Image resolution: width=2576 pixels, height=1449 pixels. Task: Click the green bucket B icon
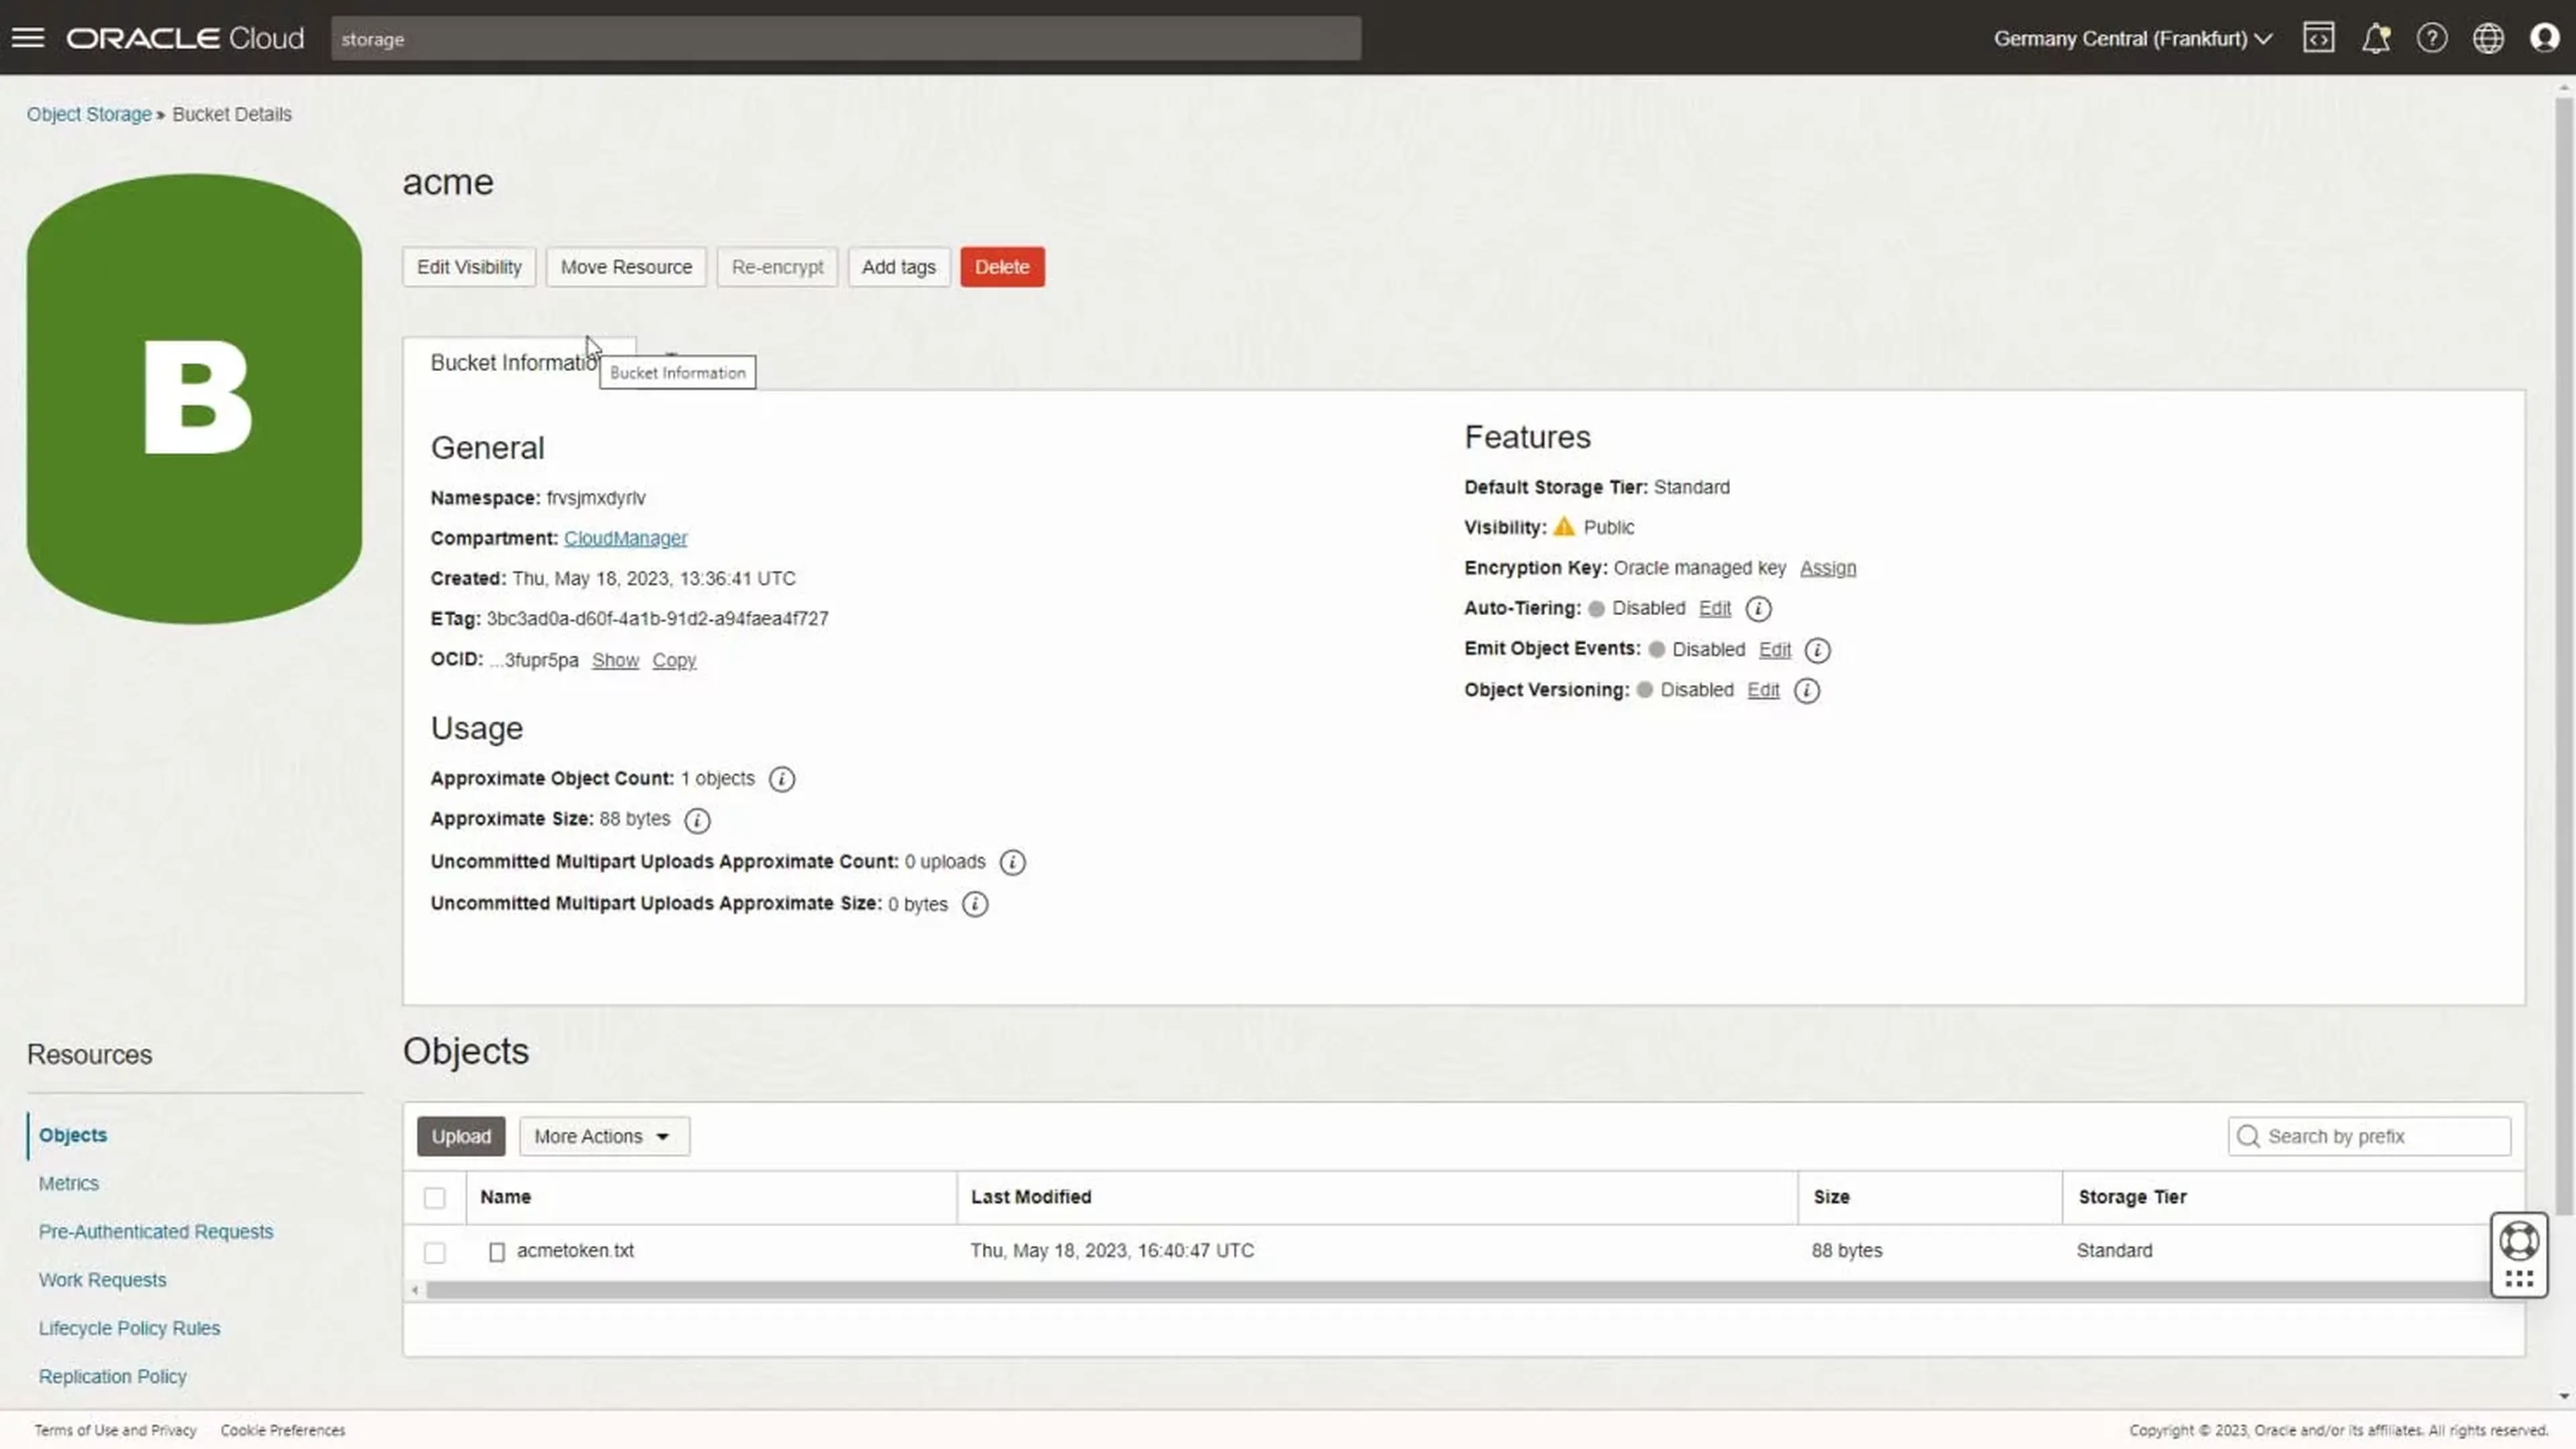coord(194,399)
